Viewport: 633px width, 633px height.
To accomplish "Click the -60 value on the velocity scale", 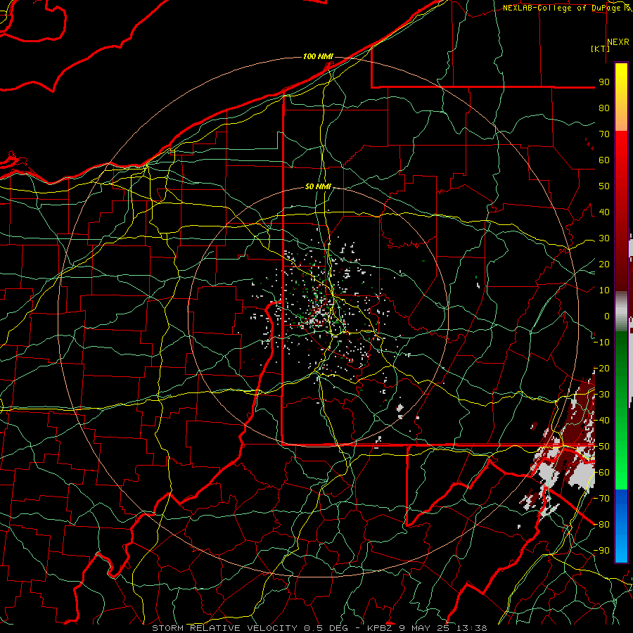I will point(601,473).
